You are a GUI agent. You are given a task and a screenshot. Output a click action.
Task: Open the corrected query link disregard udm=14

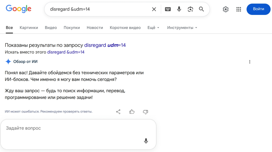tap(105, 45)
